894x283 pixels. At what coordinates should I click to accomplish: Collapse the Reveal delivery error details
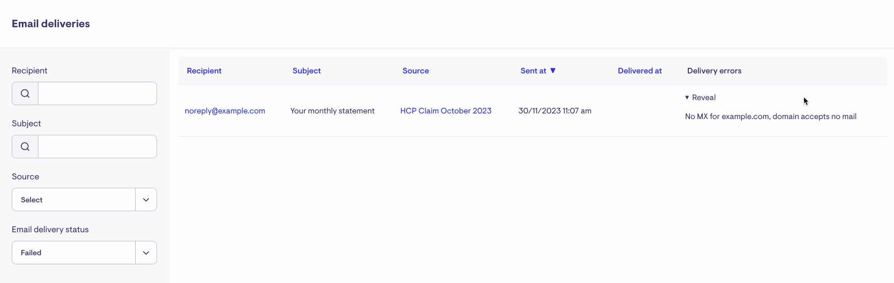click(x=700, y=98)
